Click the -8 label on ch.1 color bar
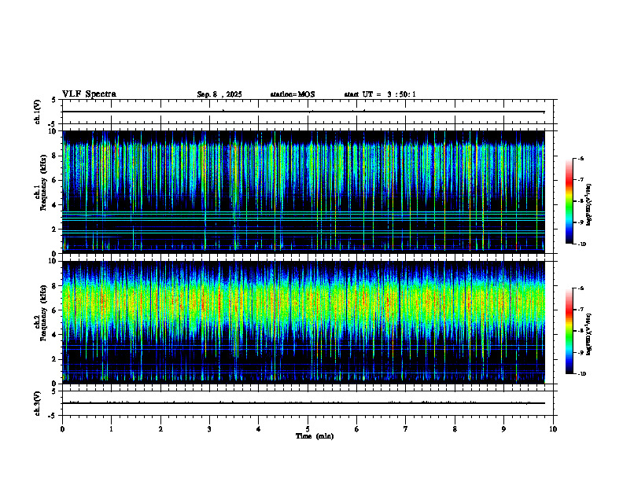The image size is (623, 481). click(581, 201)
